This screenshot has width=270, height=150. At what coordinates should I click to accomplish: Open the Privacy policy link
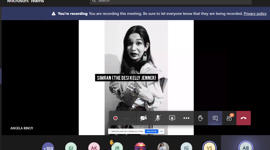(x=255, y=13)
